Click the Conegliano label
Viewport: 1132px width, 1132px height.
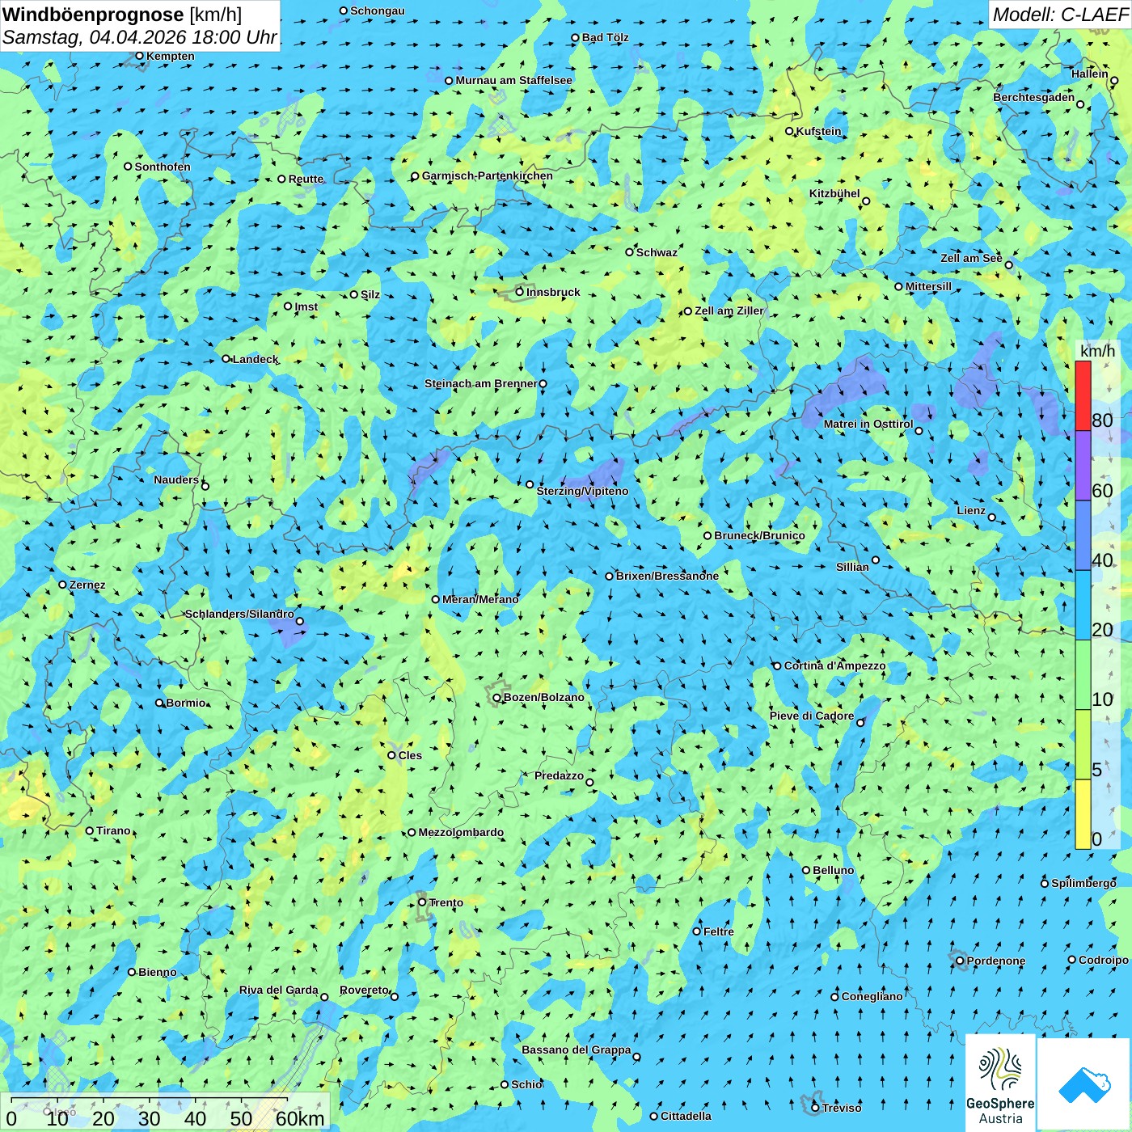(x=872, y=996)
